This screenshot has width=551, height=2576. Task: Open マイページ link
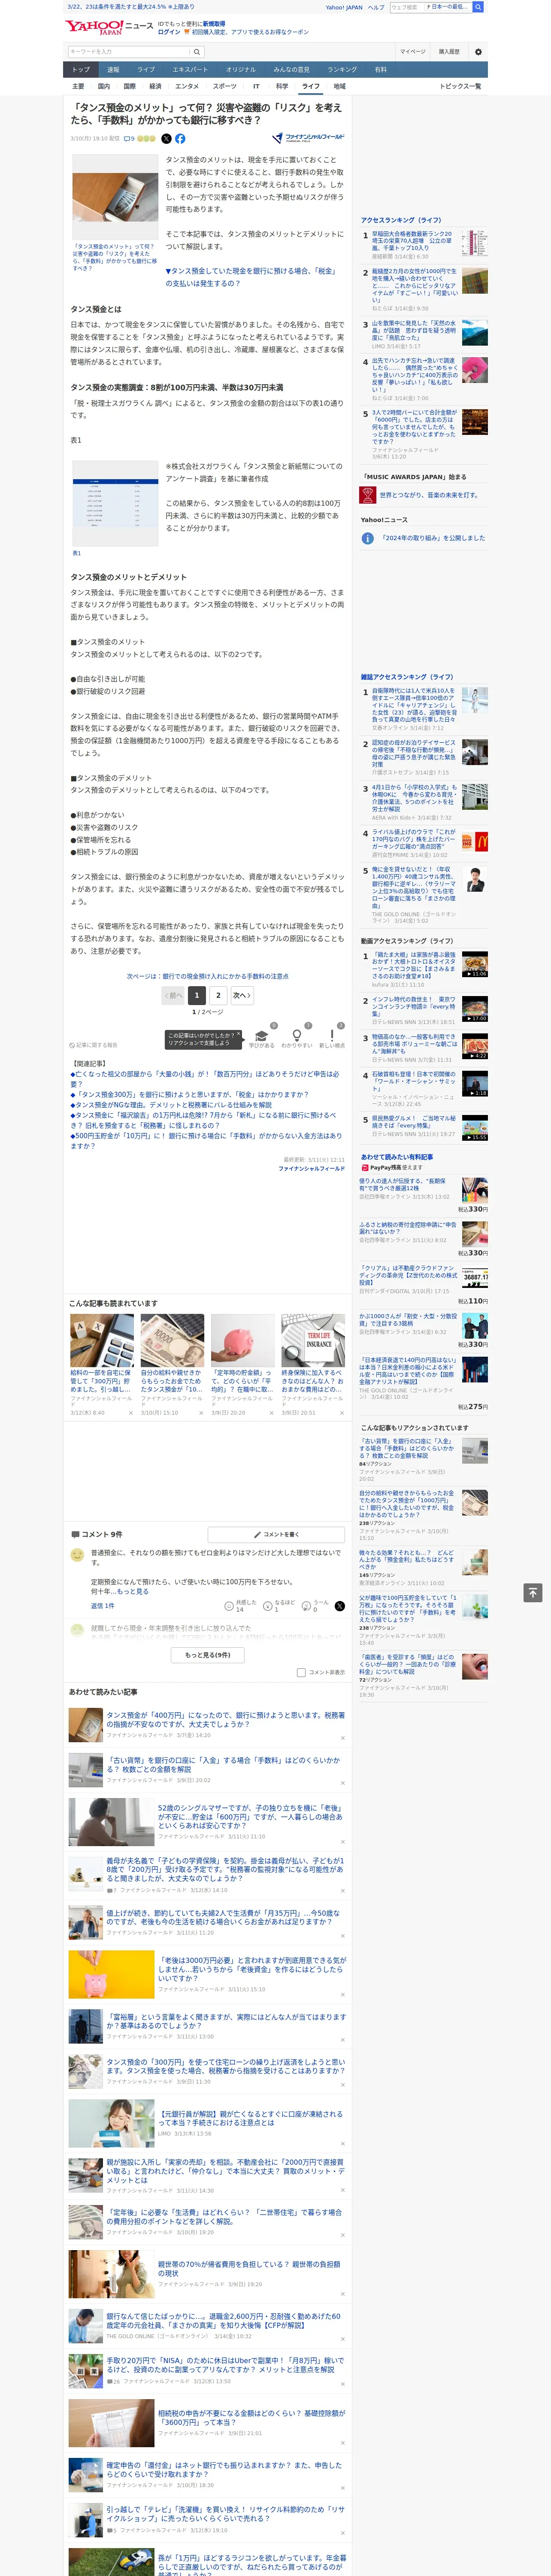[413, 51]
